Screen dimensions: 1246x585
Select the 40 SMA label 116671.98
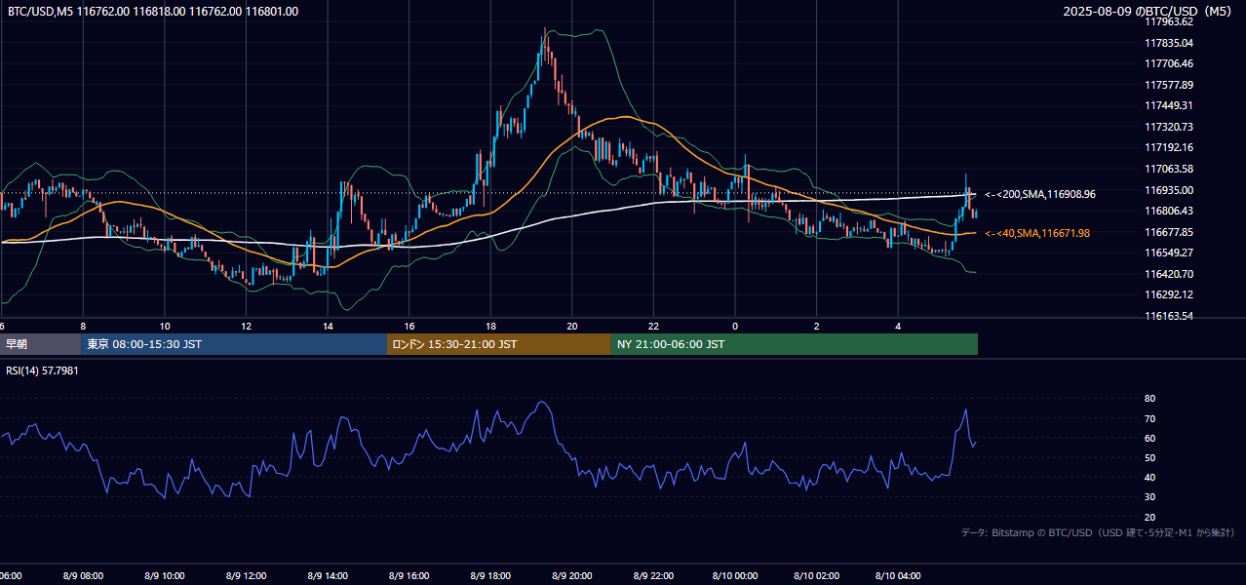tap(1037, 233)
